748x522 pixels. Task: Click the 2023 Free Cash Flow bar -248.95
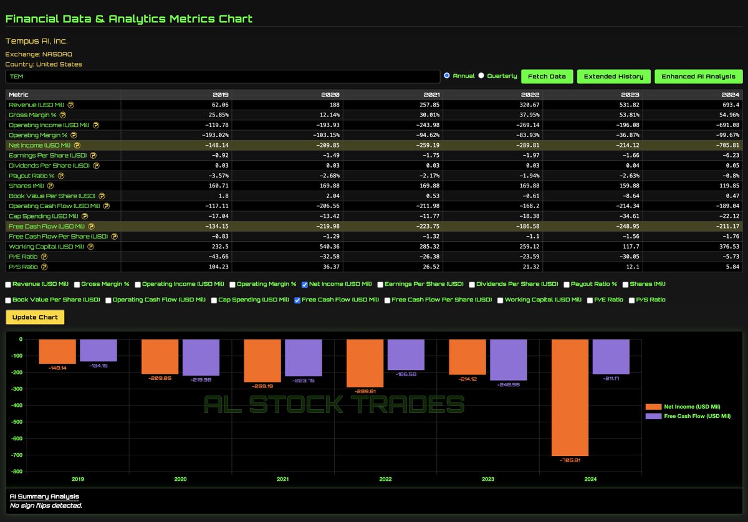[x=509, y=360]
